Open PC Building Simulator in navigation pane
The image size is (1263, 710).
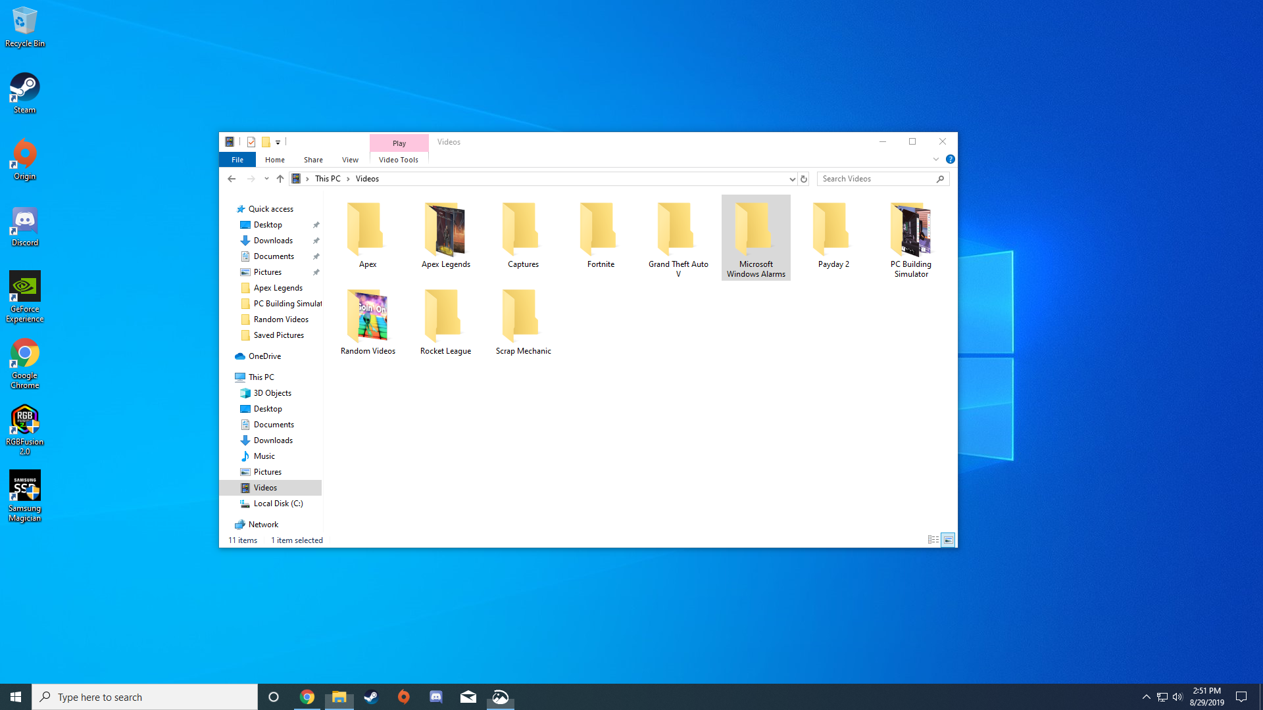click(287, 304)
